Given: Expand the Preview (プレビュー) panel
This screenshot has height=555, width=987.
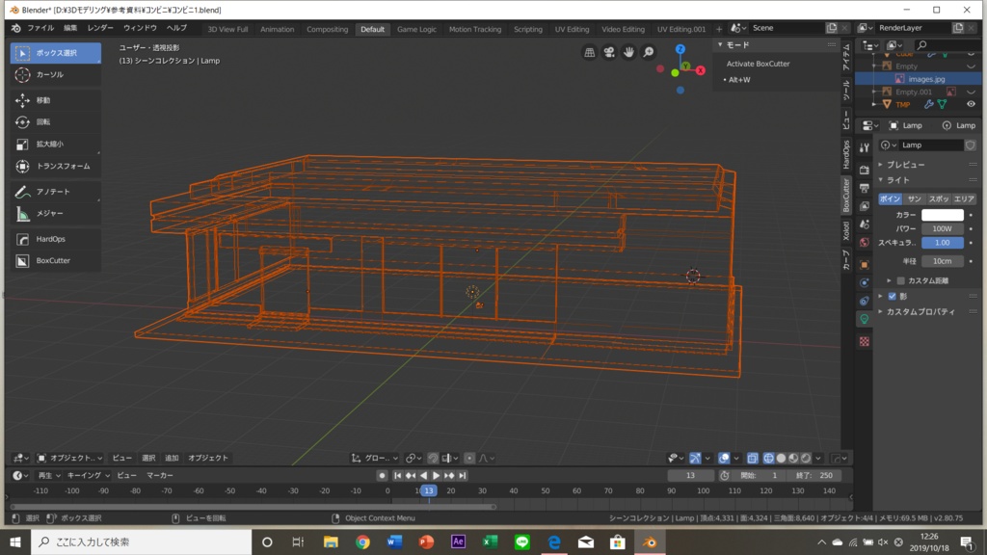Looking at the screenshot, I should pos(905,165).
